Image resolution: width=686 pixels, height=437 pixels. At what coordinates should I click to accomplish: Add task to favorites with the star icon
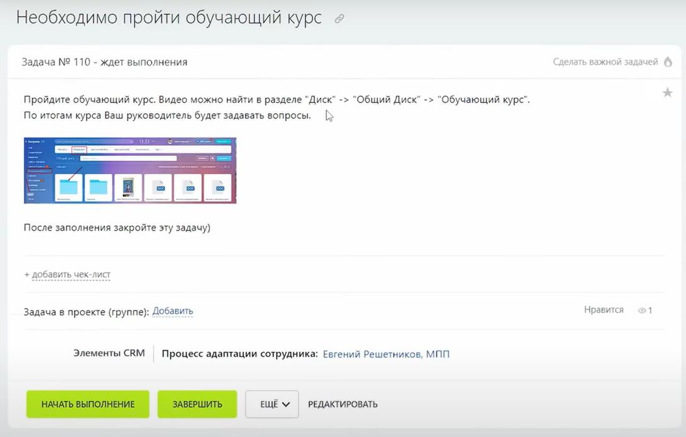(x=667, y=93)
